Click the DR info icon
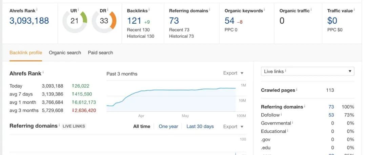Viewport: 366px width, 155px height. (108, 9)
